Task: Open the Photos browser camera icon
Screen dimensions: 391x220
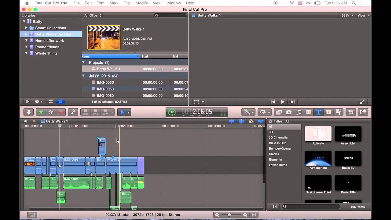Action: [x=289, y=112]
